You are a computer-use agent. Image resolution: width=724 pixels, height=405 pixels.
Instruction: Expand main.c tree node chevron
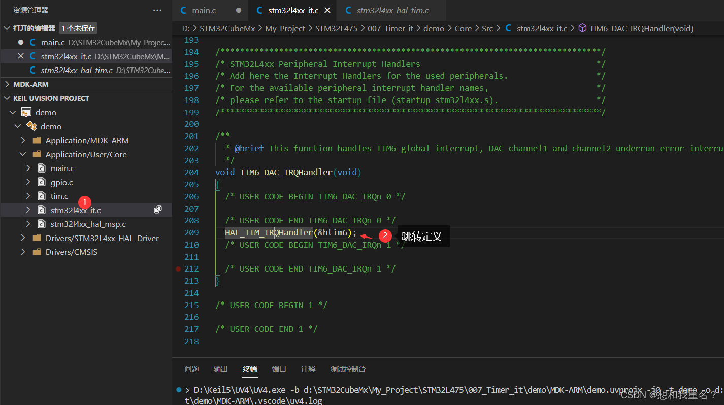28,168
